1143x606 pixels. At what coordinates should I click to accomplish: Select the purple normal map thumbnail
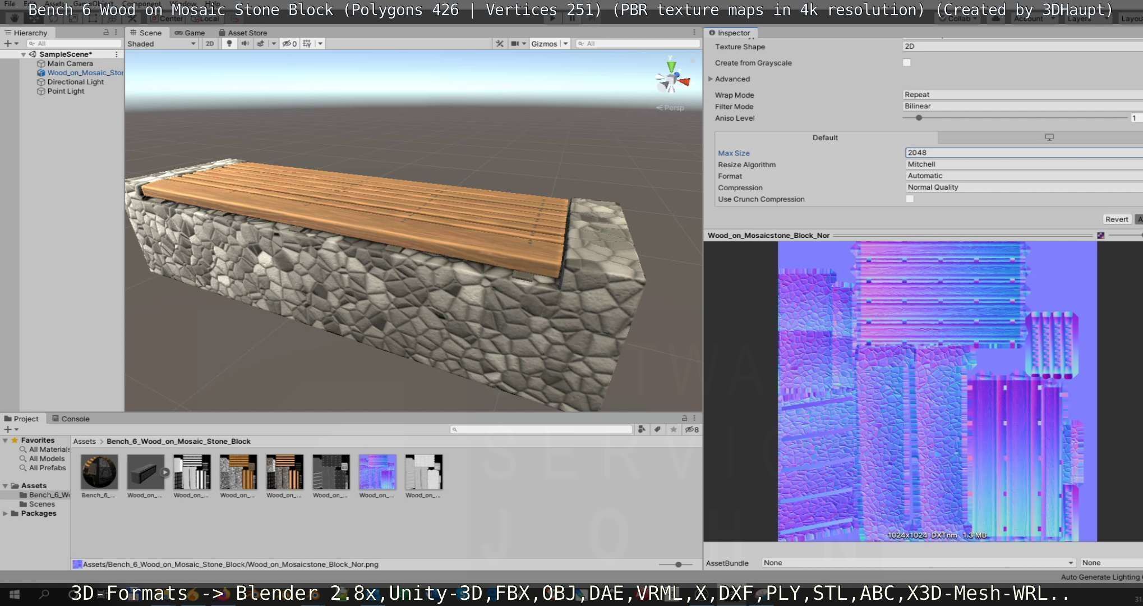(377, 472)
